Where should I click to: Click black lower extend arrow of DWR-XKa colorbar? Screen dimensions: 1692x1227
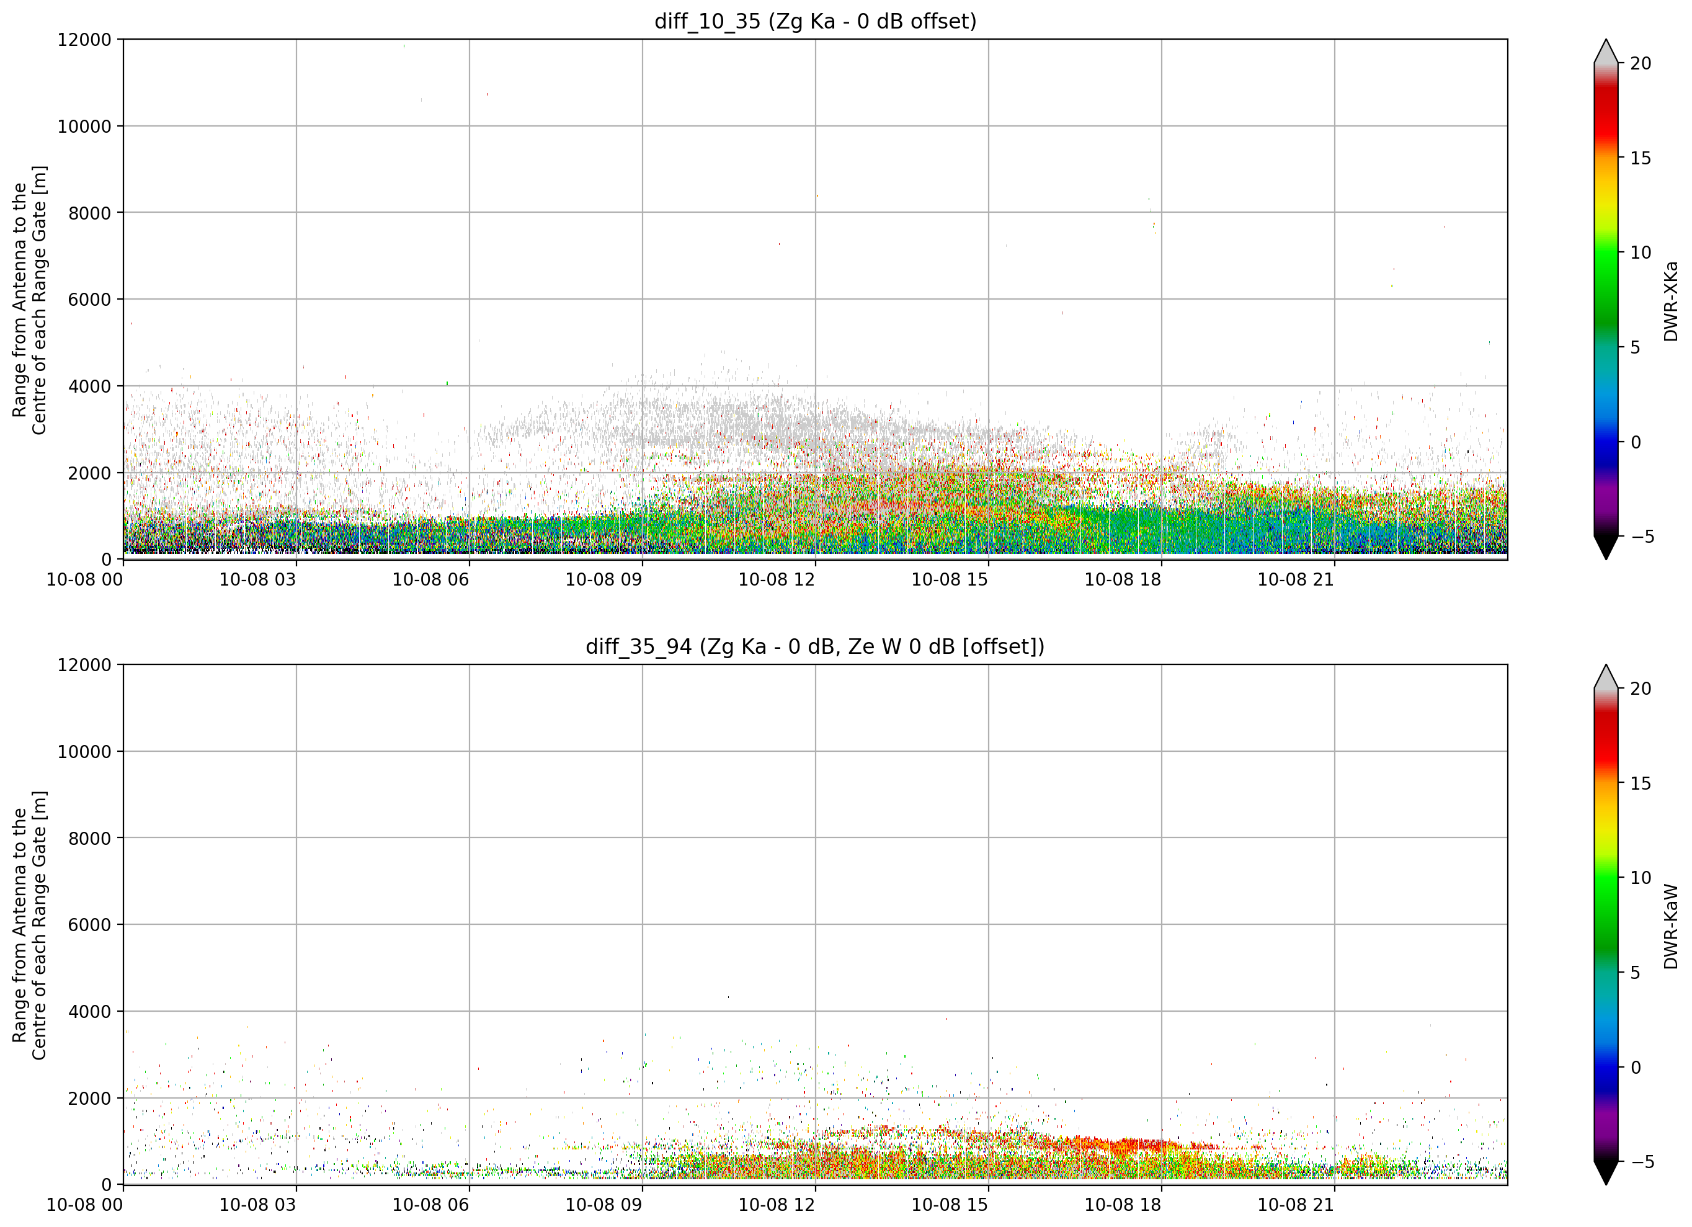(x=1606, y=548)
